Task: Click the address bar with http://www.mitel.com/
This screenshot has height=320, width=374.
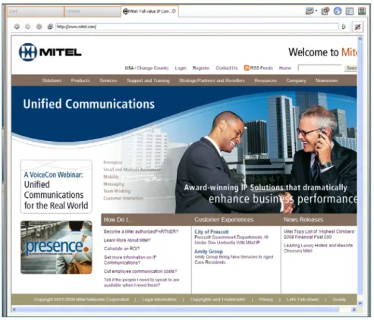Action: [x=197, y=27]
